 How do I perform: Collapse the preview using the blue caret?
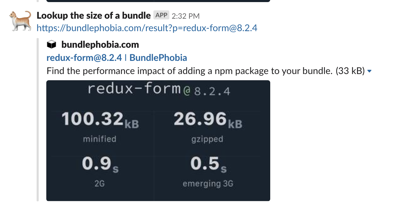click(x=369, y=72)
